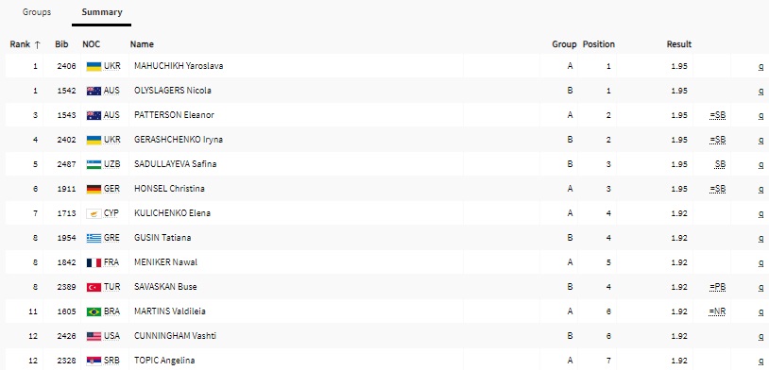Click the Name column header
Image resolution: width=769 pixels, height=370 pixels.
point(142,44)
